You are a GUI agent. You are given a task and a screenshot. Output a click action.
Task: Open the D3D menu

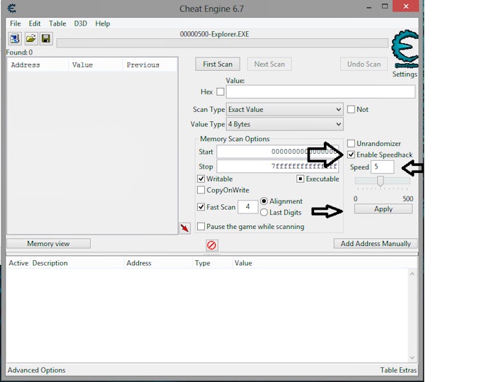pos(80,23)
